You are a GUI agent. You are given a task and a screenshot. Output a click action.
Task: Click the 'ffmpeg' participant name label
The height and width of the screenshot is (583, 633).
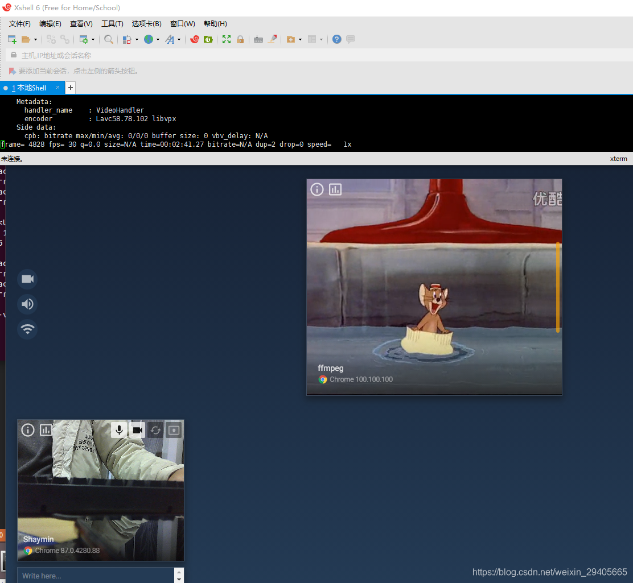331,368
